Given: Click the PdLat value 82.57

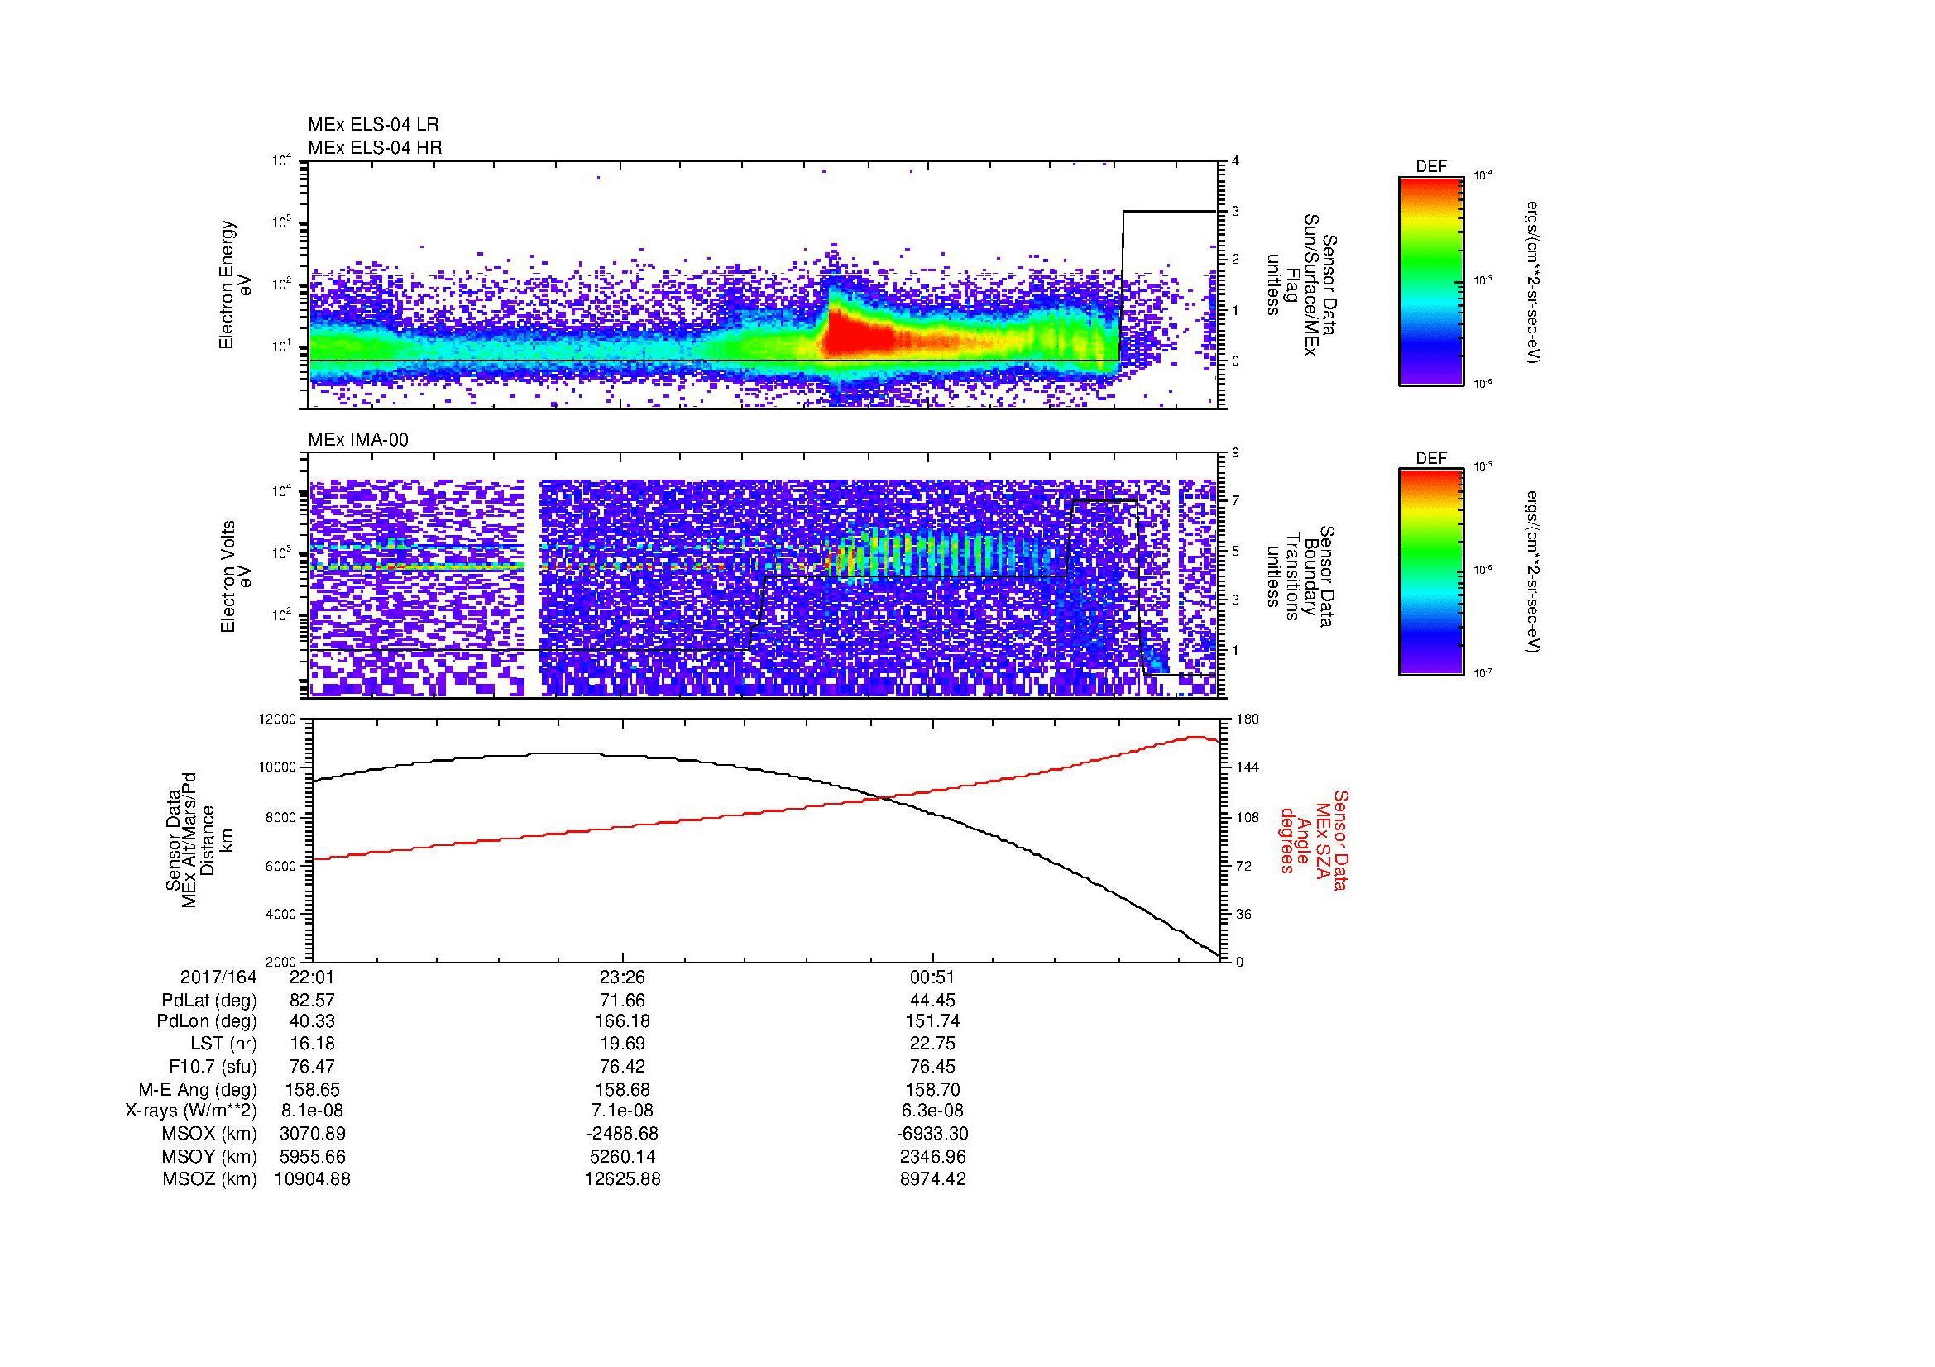Looking at the screenshot, I should point(312,1001).
